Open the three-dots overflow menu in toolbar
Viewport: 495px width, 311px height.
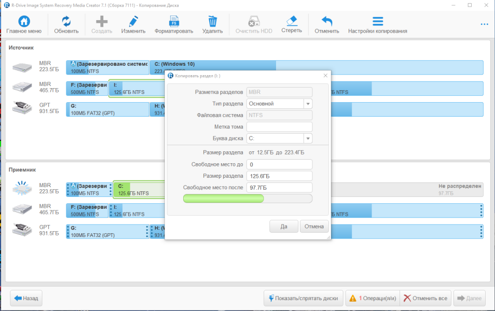click(484, 24)
